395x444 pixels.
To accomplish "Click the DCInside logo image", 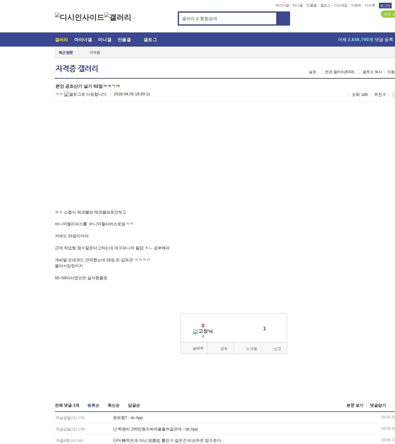I will coord(79,17).
